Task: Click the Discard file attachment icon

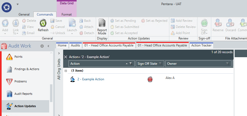Action: (231, 25)
